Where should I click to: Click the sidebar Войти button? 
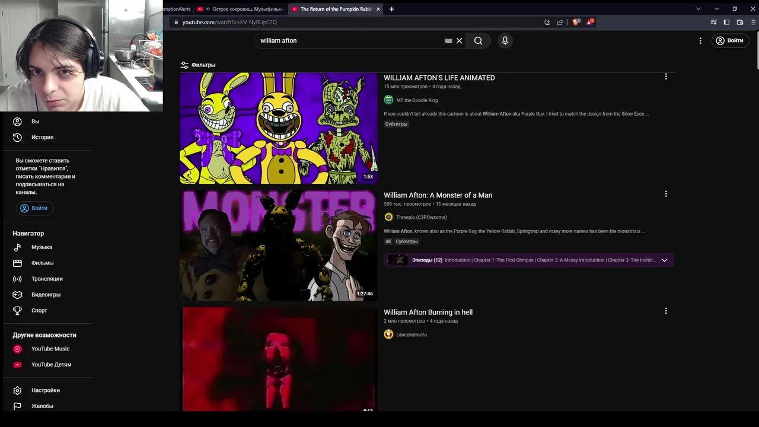34,208
